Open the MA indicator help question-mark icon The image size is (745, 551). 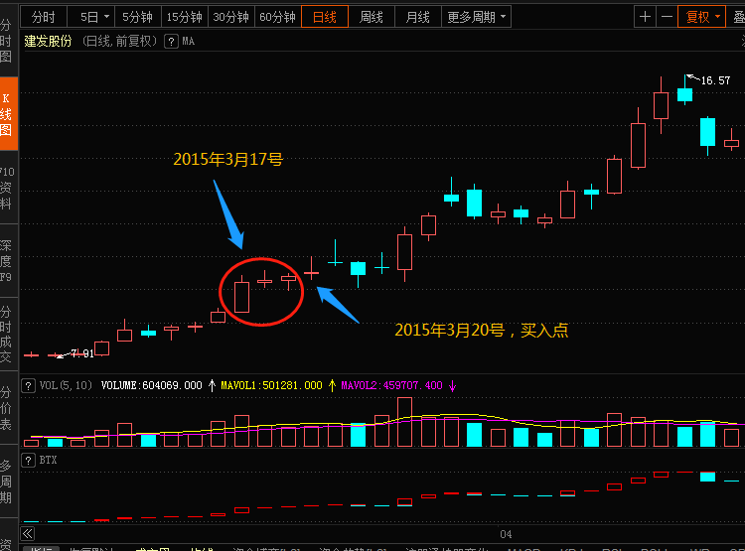pyautogui.click(x=171, y=42)
